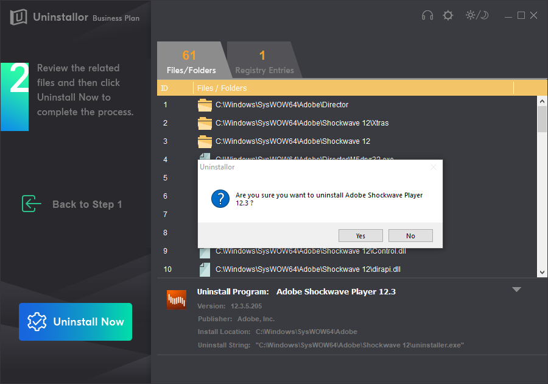Switch to Files/Folders tab
548x384 pixels.
click(x=191, y=60)
